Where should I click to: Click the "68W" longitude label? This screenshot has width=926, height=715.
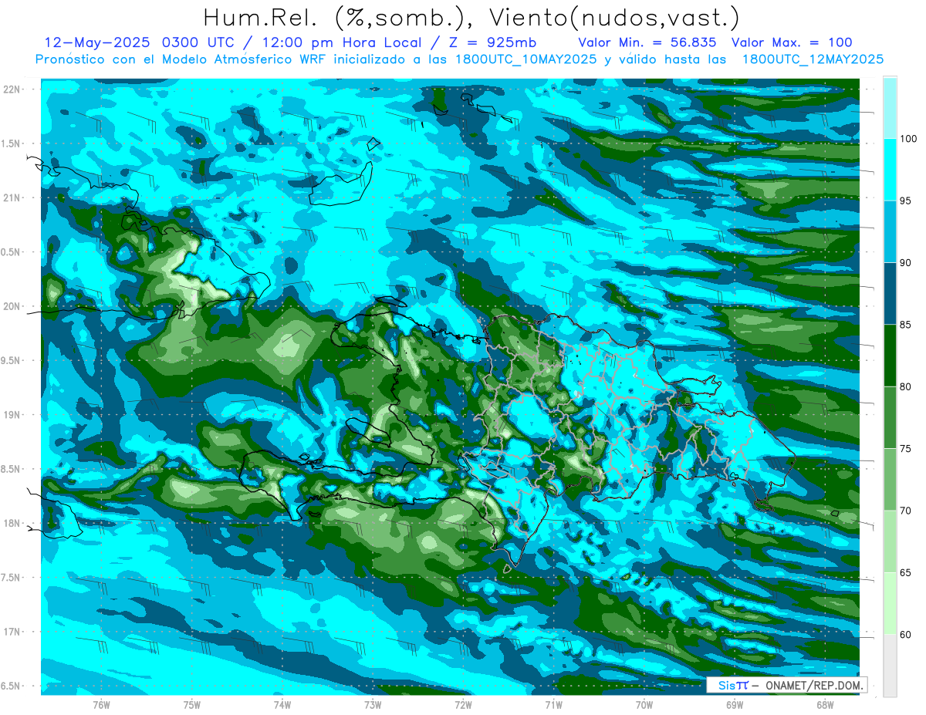pyautogui.click(x=825, y=705)
